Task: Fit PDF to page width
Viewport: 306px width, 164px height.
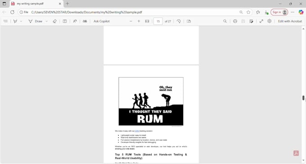Action: point(147,21)
